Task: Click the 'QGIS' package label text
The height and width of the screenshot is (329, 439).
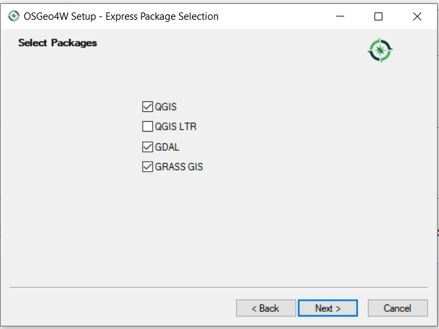Action: click(166, 107)
